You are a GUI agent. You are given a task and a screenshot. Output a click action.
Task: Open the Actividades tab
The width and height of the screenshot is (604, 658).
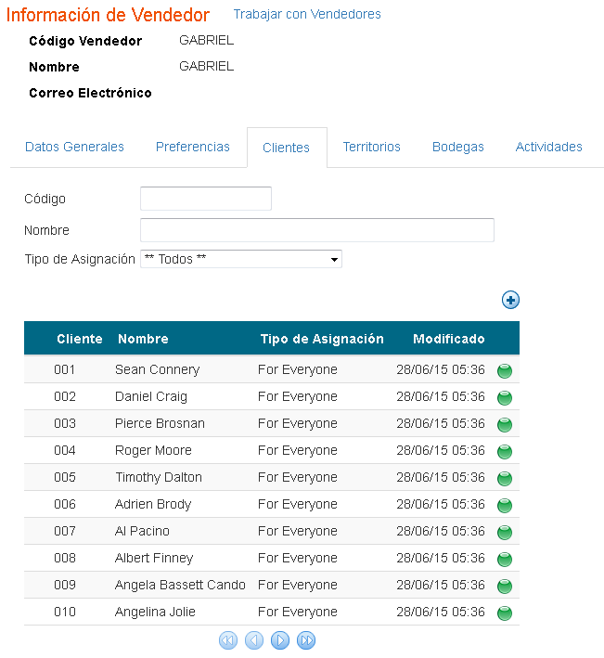tap(549, 147)
